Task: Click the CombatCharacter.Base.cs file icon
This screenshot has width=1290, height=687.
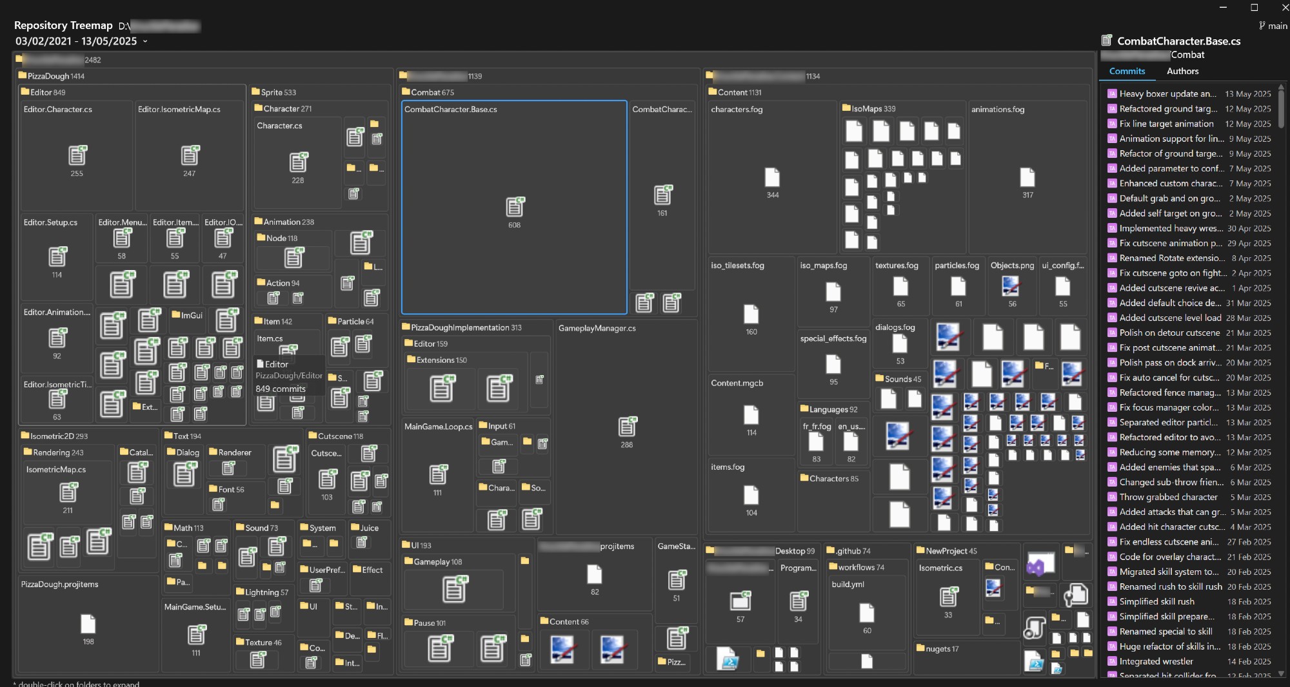Action: click(x=514, y=207)
